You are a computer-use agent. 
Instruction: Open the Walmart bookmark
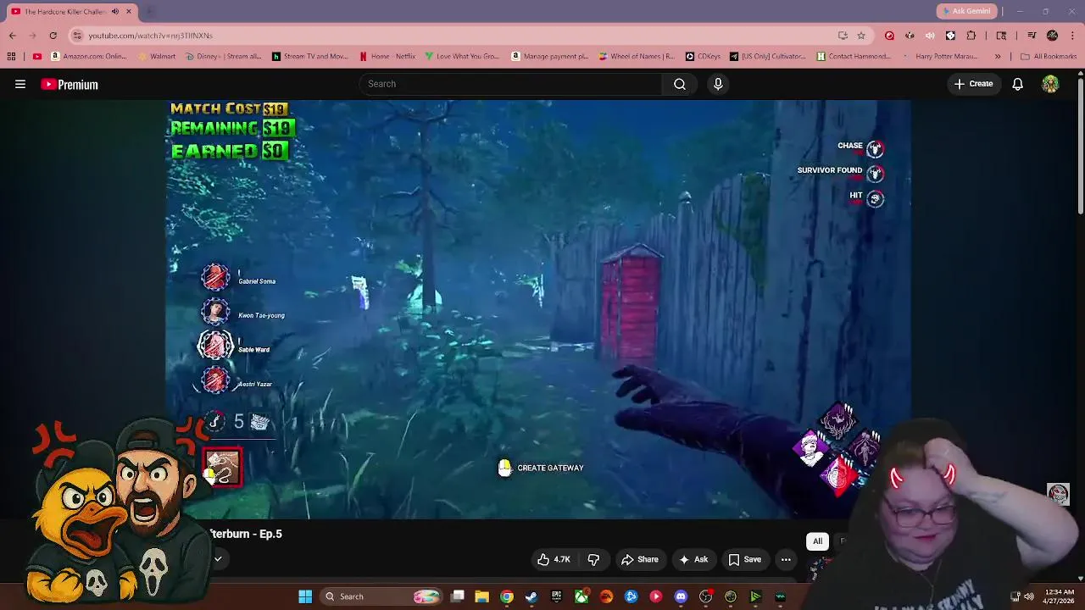click(156, 57)
